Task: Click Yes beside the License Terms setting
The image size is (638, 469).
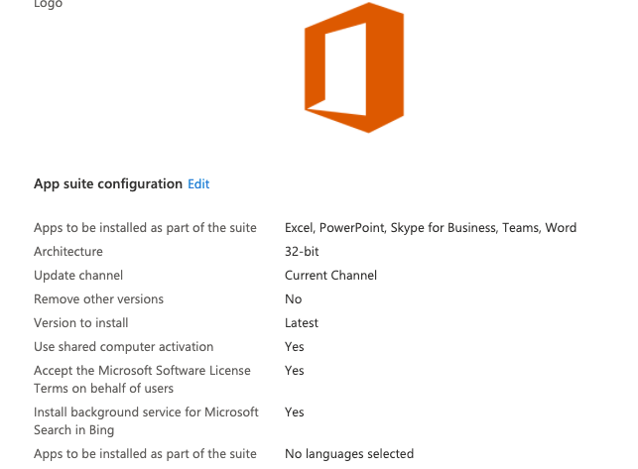Action: 295,371
